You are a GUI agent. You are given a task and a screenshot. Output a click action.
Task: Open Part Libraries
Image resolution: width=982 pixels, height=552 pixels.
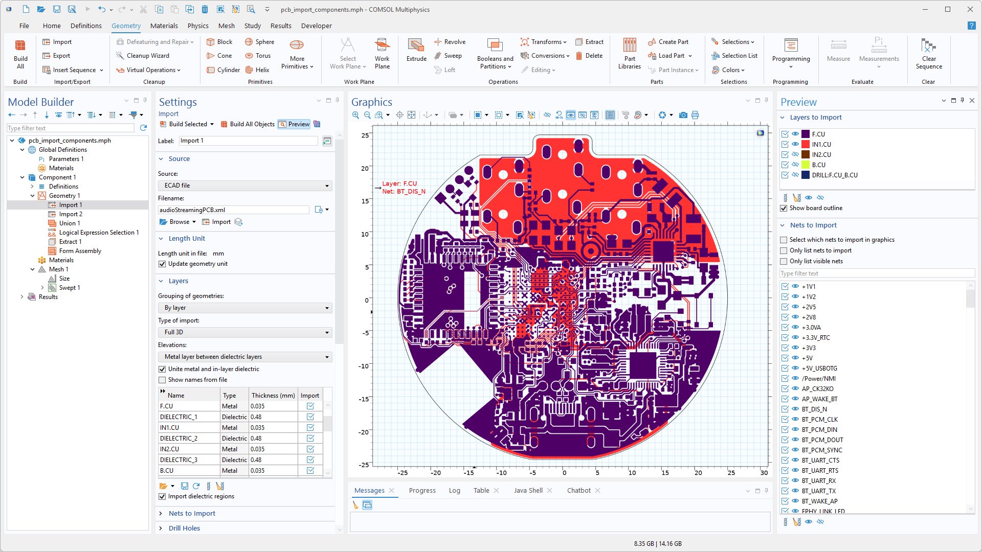pos(630,54)
